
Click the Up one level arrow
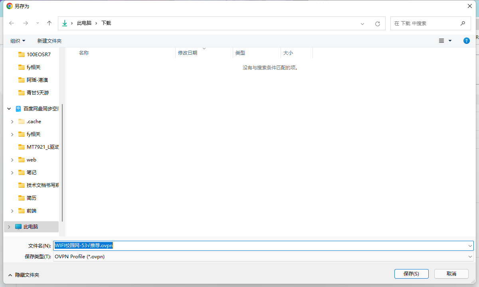click(x=49, y=23)
